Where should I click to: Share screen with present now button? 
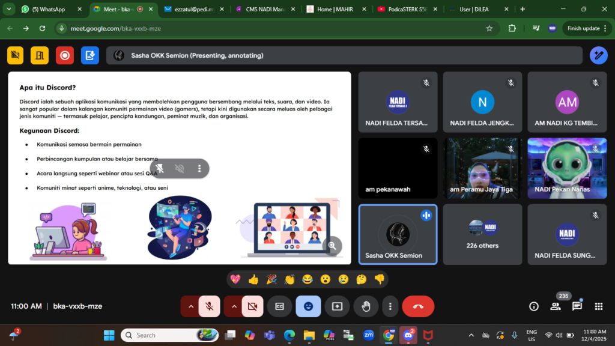coord(338,306)
